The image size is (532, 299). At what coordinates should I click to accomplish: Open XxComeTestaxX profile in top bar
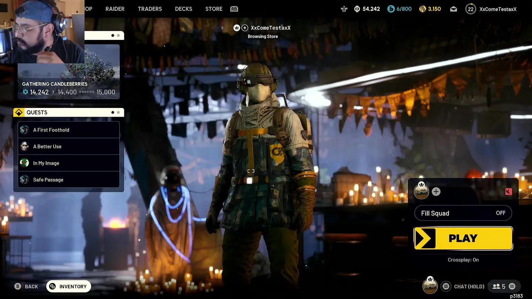(498, 9)
